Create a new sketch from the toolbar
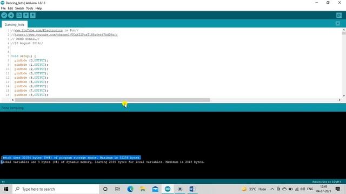 tap(19, 15)
